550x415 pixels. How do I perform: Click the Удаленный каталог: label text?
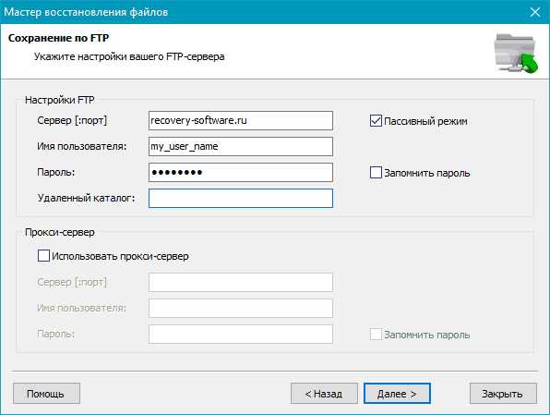(86, 198)
